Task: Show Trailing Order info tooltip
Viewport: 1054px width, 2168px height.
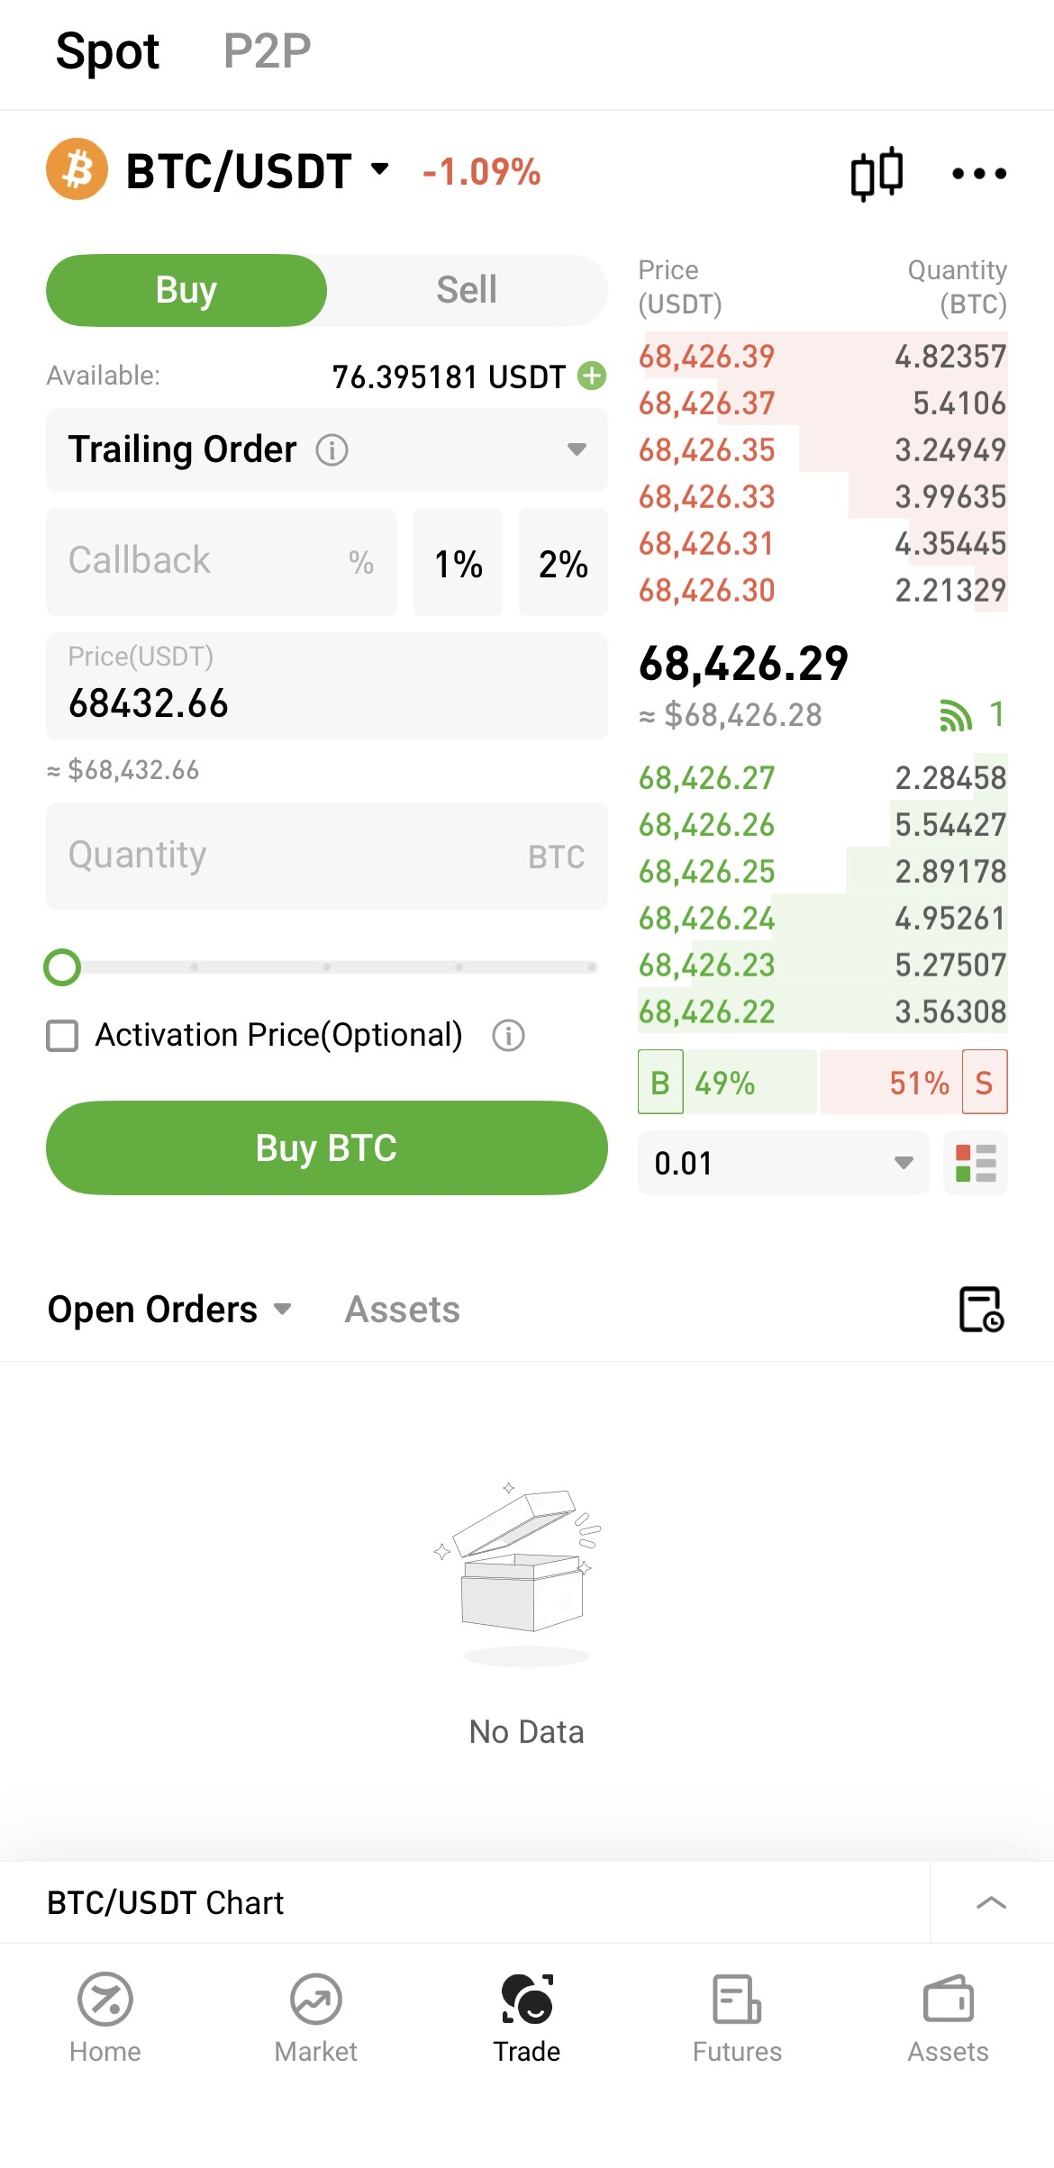Action: coord(332,449)
